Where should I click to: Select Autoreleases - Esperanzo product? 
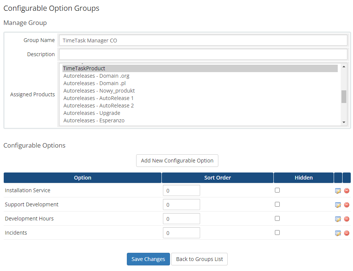[x=200, y=120]
